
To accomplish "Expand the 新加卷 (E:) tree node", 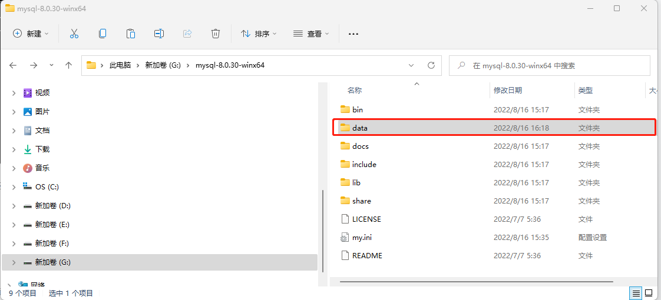I will (14, 225).
